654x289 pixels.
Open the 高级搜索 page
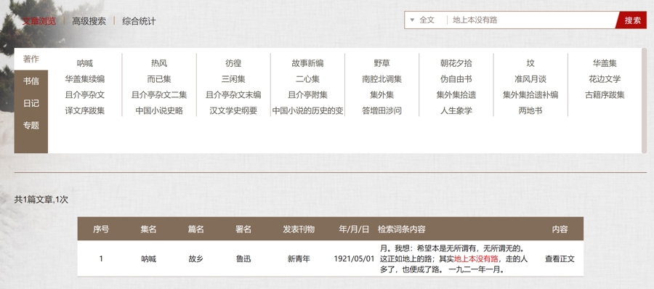click(89, 21)
